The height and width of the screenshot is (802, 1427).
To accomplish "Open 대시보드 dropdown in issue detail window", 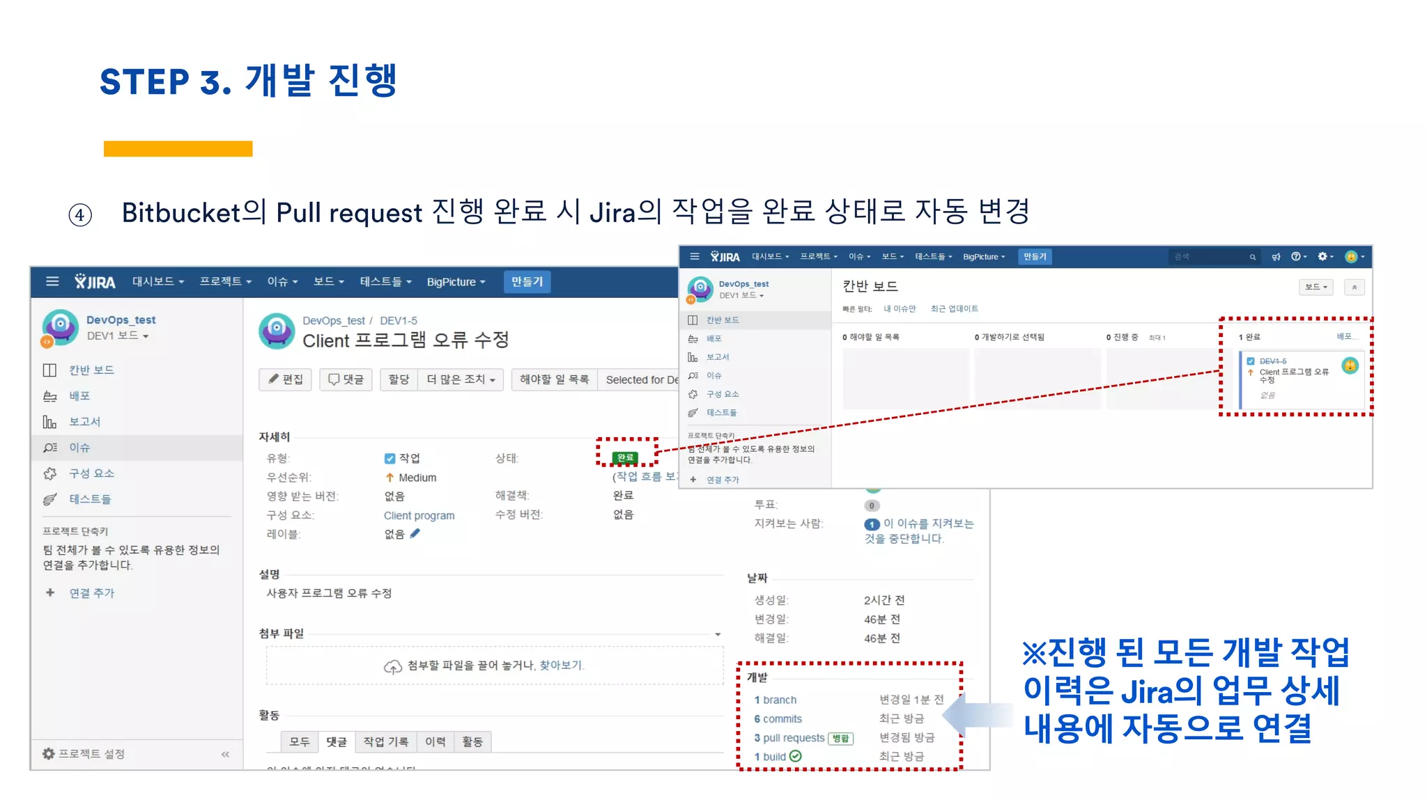I will [158, 281].
